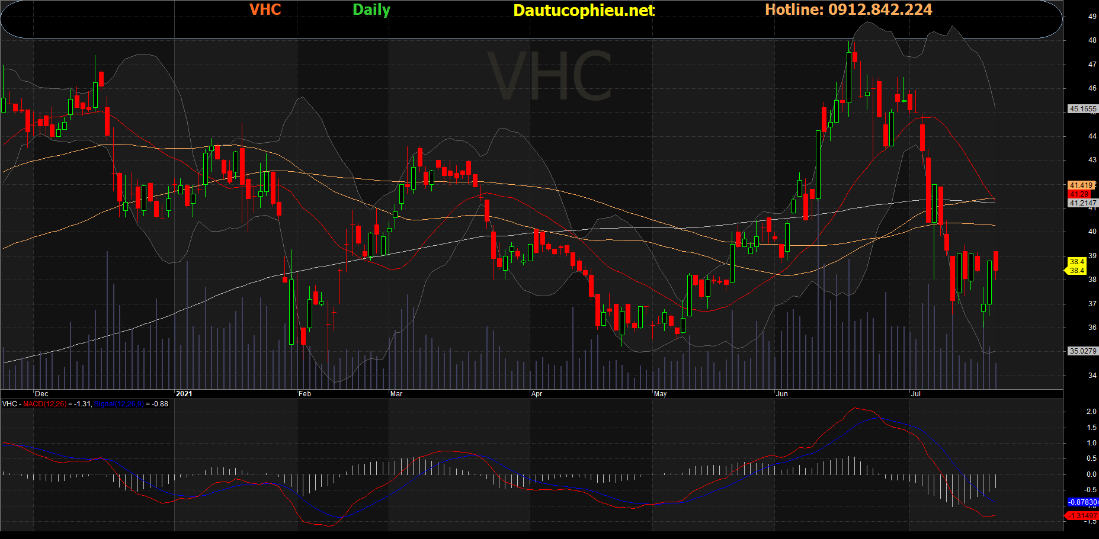Screen dimensions: 1099x539
Task: Click the orange 41.419 price tag
Action: 1081,185
